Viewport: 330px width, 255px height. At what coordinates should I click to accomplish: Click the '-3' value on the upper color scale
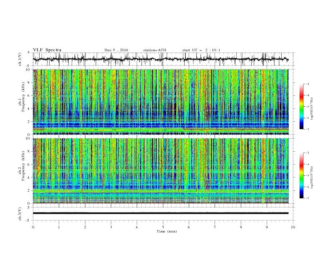[x=307, y=84]
